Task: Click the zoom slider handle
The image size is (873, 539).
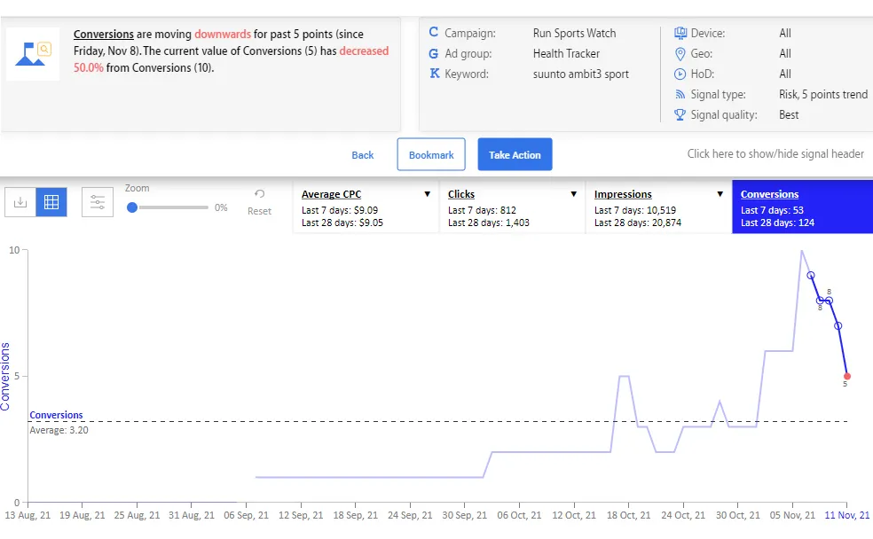Action: coord(132,207)
